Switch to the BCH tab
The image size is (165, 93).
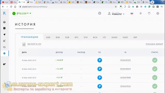[x=95, y=37]
